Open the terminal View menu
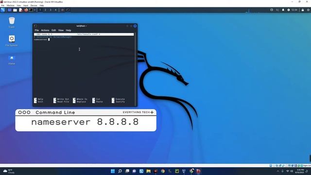 (61, 30)
